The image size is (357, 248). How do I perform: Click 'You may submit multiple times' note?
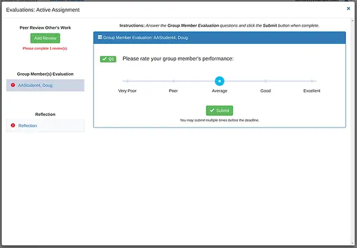pyautogui.click(x=220, y=120)
